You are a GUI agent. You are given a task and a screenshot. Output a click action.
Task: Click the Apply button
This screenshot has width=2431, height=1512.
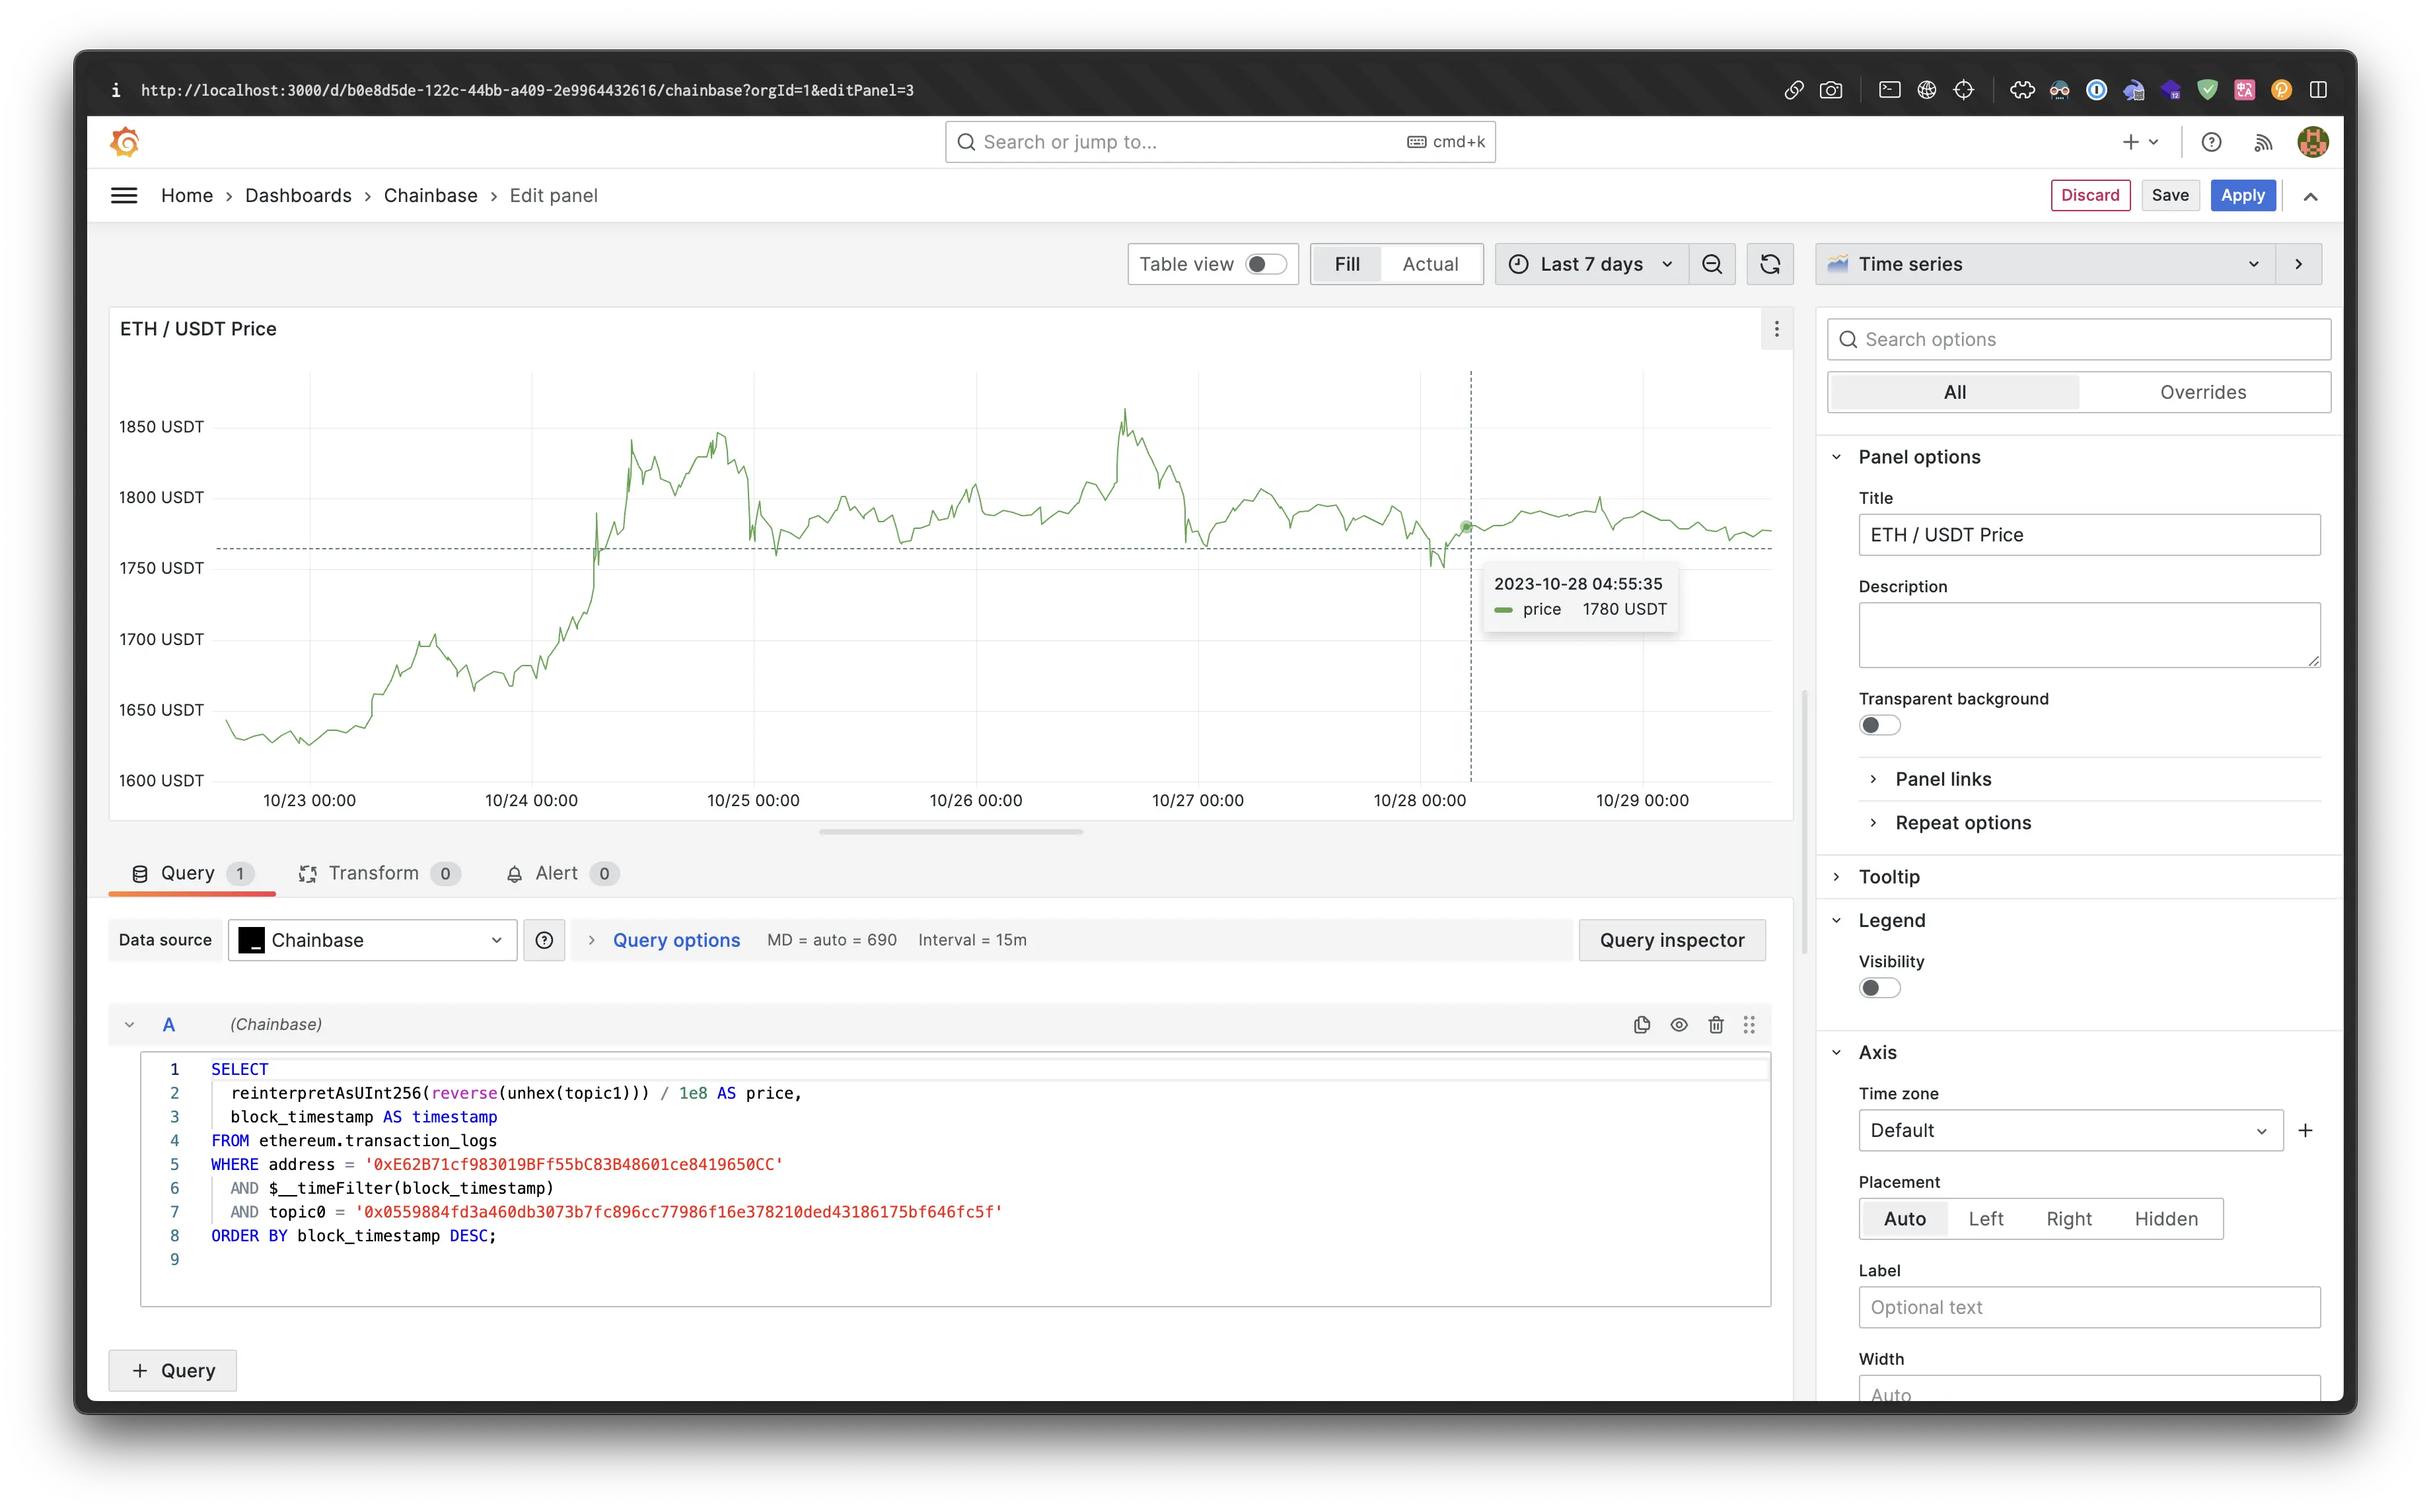click(x=2242, y=195)
